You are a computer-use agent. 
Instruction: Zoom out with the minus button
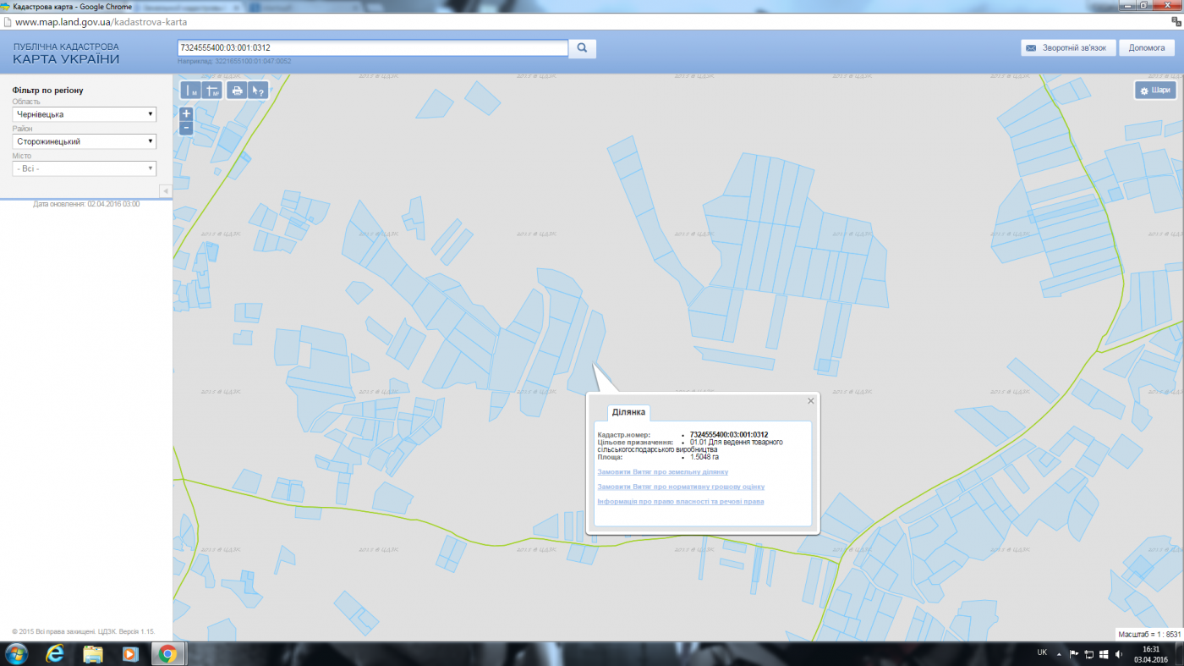[x=186, y=128]
